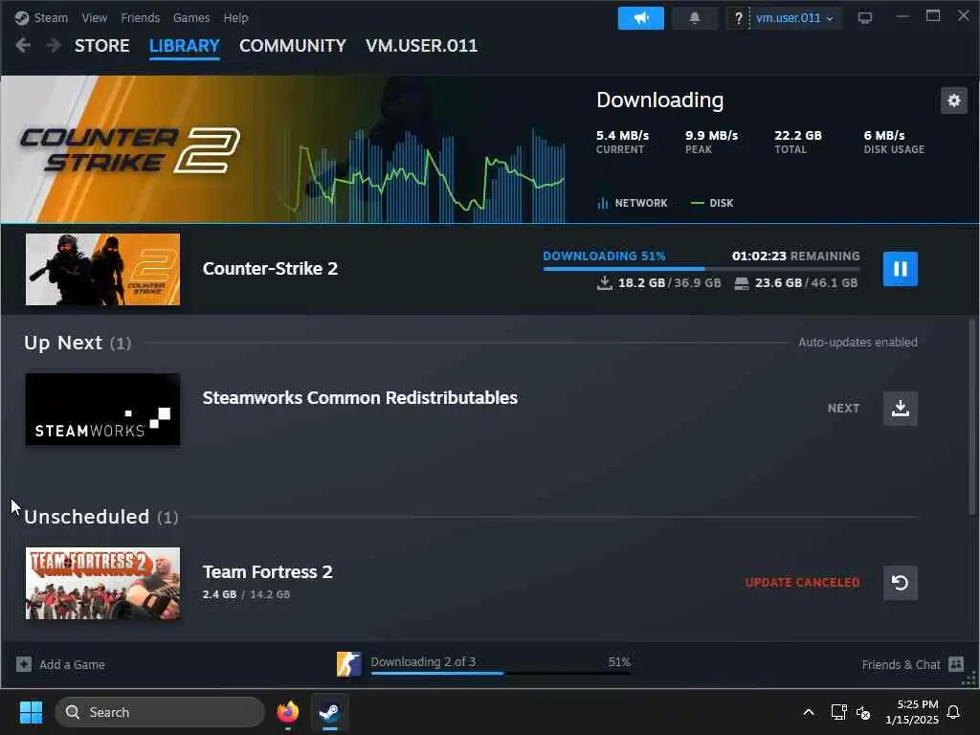Viewport: 980px width, 735px height.
Task: Click the bottom Downloading 2 of 3 progress bar
Action: pos(501,673)
